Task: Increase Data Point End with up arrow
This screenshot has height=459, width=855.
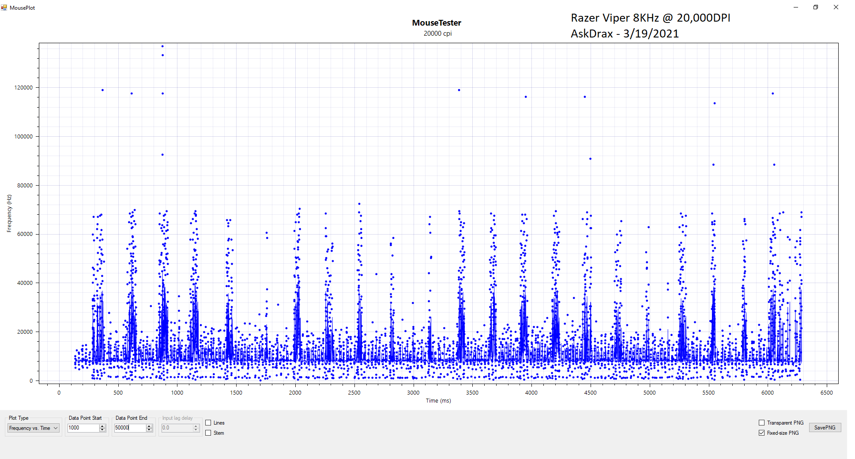Action: coord(149,426)
